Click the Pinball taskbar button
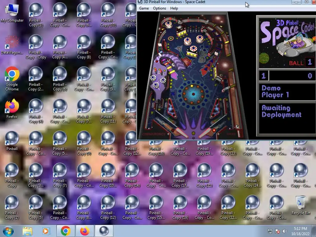This screenshot has height=237, width=316. (x=104, y=231)
